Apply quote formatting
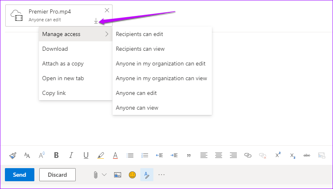This screenshot has height=189, width=333. point(189,156)
